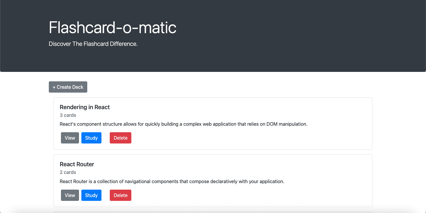Select the React Router deck title
Image resolution: width=426 pixels, height=213 pixels.
77,164
